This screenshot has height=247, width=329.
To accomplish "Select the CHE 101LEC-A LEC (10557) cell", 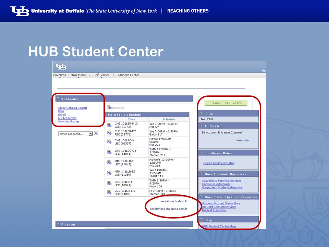I will pos(131,142).
